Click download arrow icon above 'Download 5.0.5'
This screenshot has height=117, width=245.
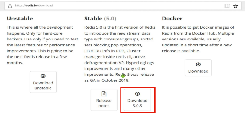[137, 94]
